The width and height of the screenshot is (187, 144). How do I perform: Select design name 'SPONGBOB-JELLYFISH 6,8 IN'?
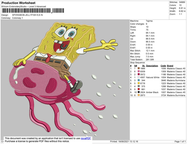(x=27, y=15)
